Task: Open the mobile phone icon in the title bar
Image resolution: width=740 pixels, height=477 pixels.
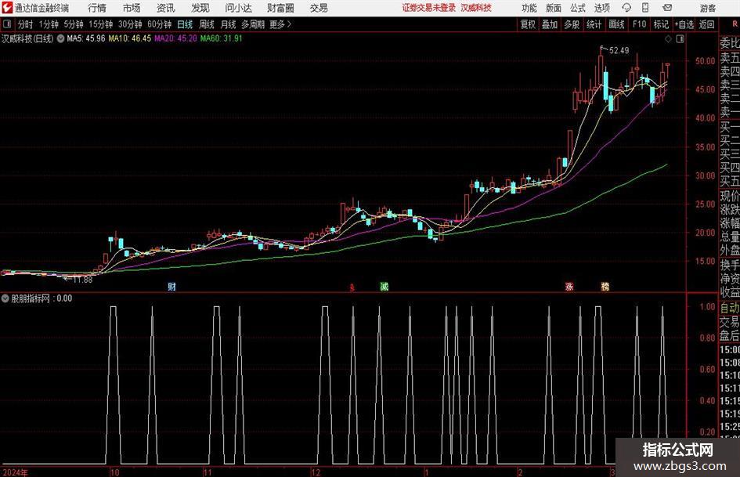Action: (644, 8)
